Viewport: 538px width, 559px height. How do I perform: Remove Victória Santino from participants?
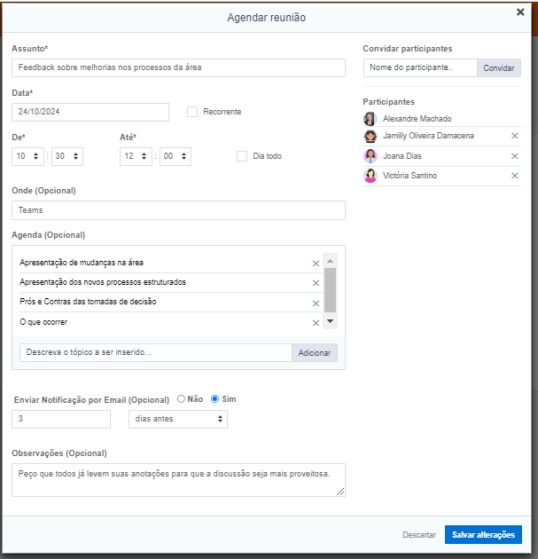click(514, 176)
